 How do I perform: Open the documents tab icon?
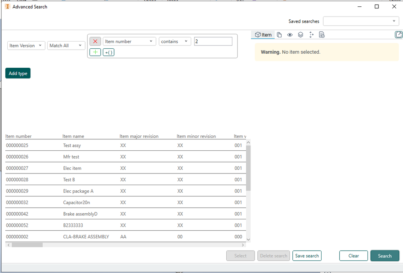(280, 35)
